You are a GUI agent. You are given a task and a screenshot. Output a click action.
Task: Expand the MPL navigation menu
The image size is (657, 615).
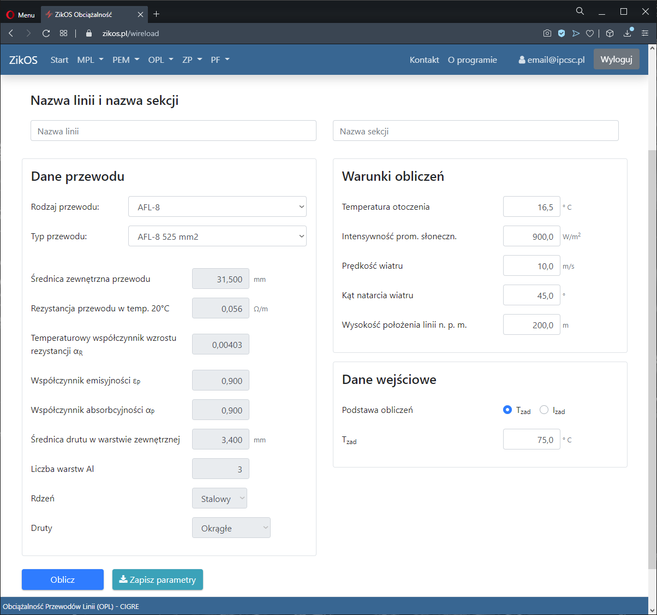pos(90,60)
